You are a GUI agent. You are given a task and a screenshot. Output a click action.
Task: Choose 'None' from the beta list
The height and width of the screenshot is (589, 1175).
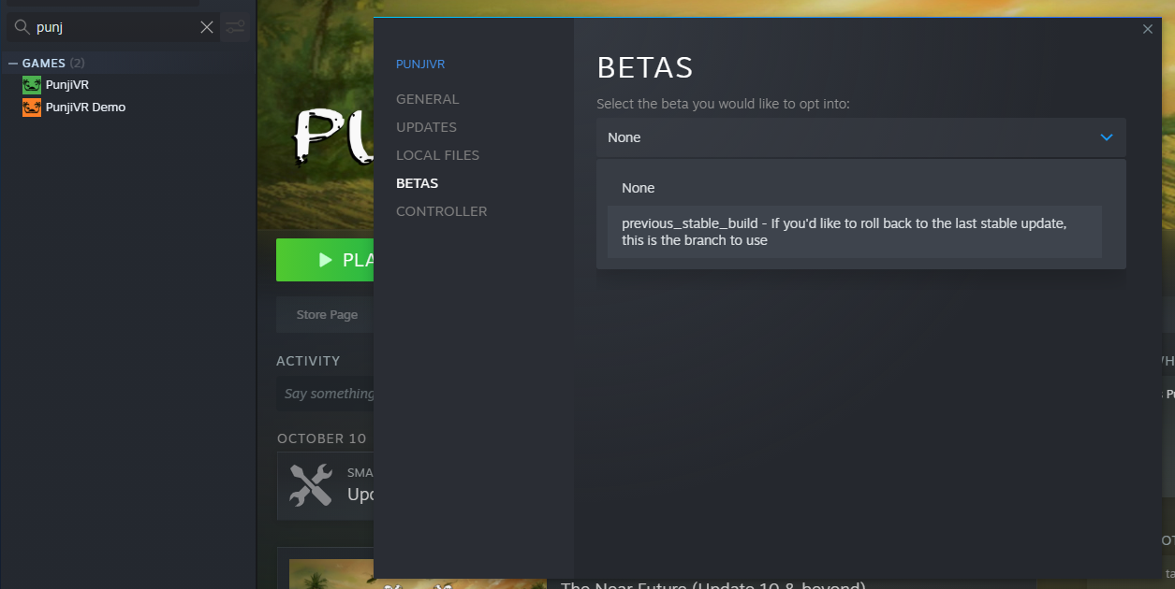coord(854,188)
